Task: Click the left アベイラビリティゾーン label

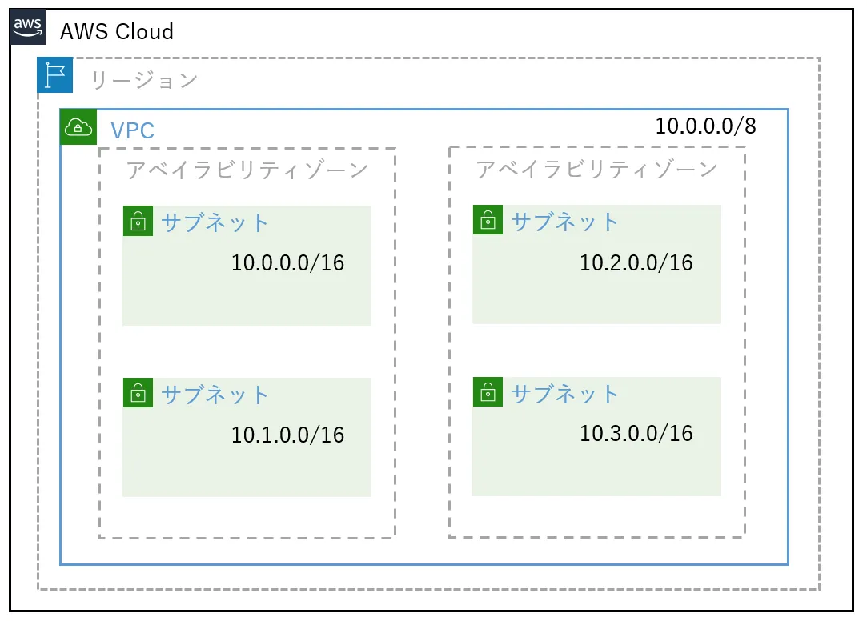Action: [x=247, y=170]
